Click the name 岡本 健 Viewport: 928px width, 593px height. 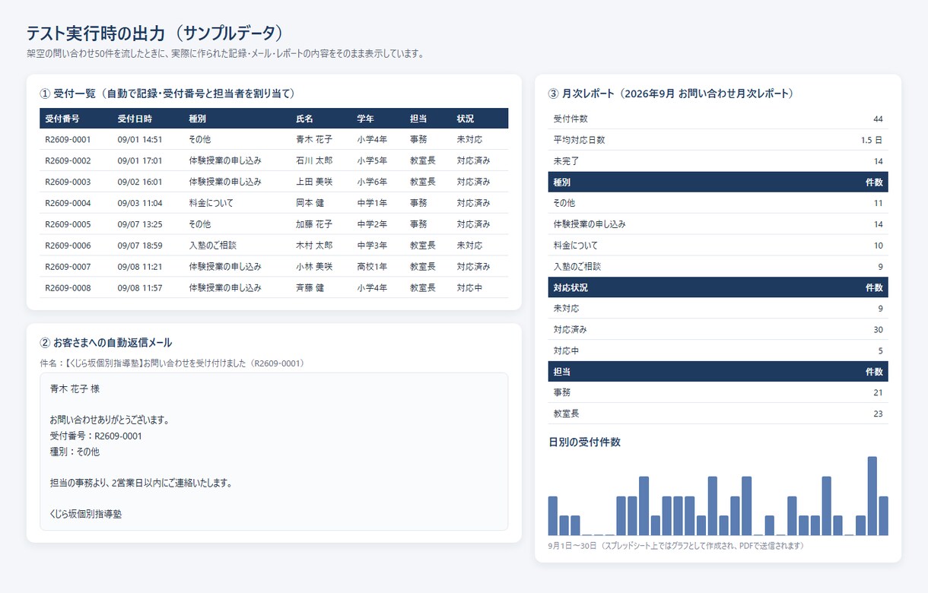[x=310, y=203]
